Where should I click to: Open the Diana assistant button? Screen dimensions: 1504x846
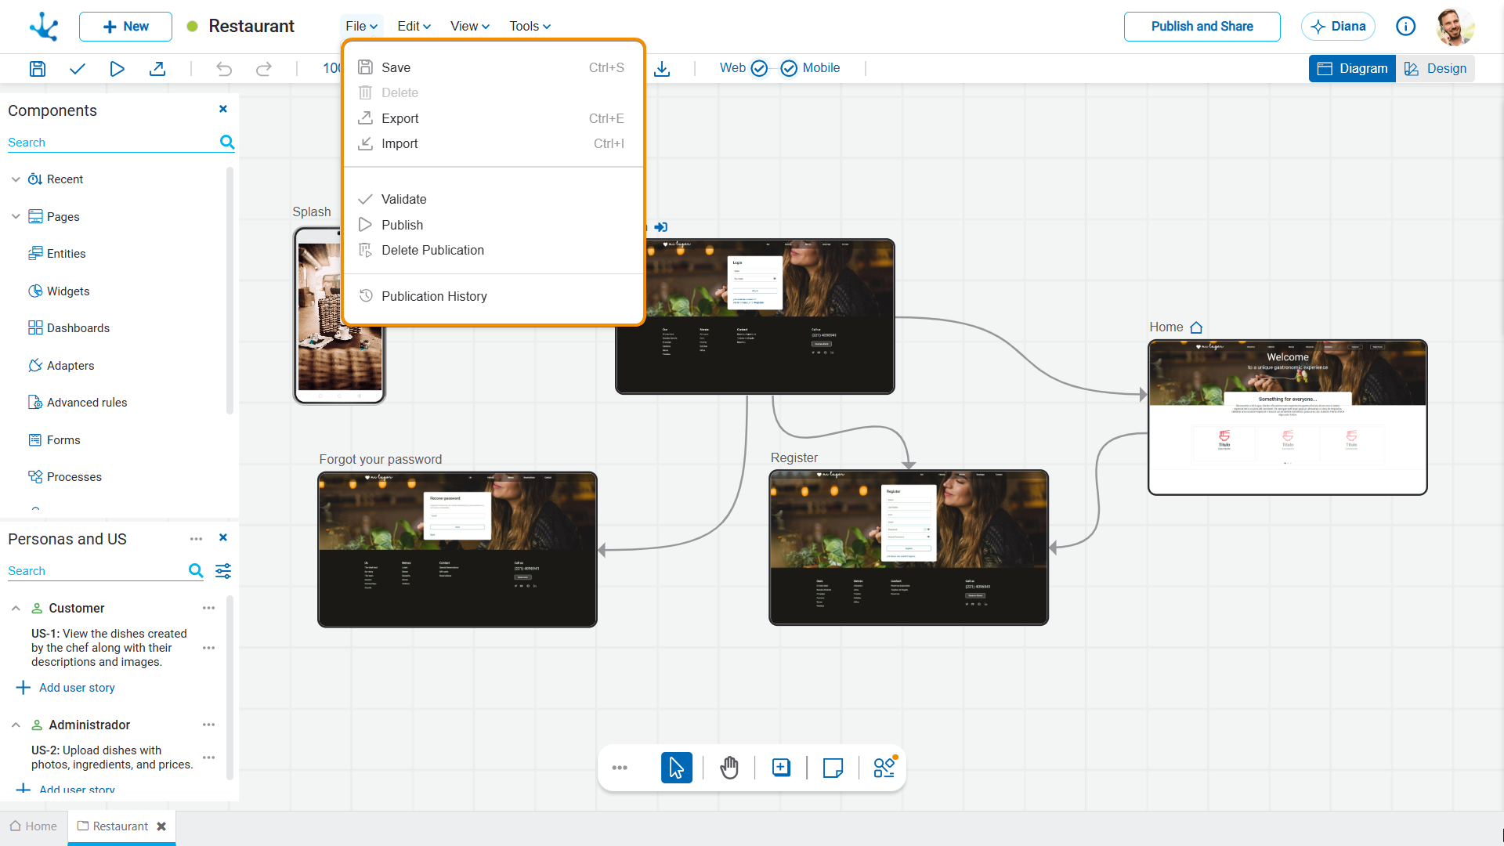[1338, 27]
